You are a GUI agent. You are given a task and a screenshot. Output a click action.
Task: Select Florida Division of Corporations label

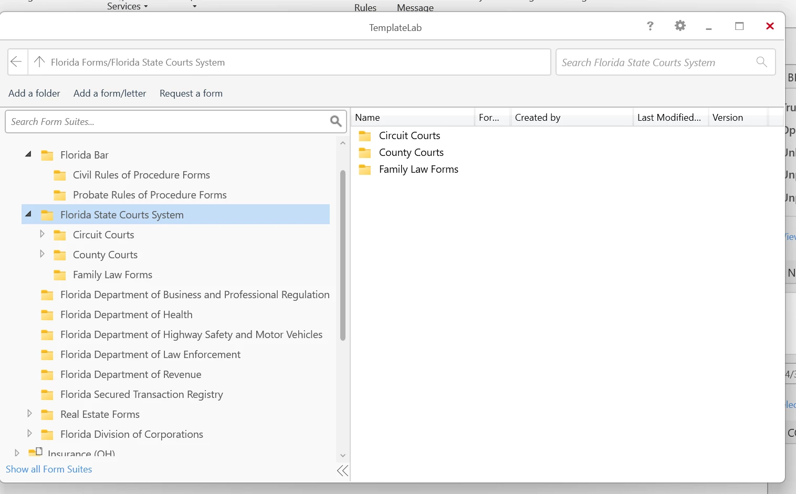point(132,434)
